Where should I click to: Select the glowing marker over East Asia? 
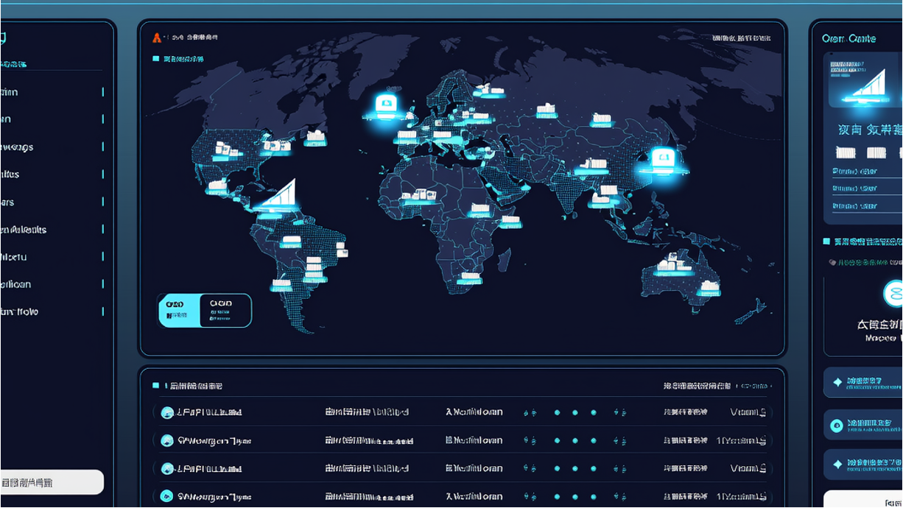(660, 158)
